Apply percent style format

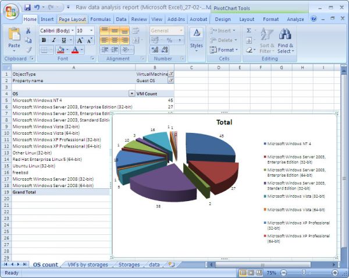pyautogui.click(x=169, y=40)
